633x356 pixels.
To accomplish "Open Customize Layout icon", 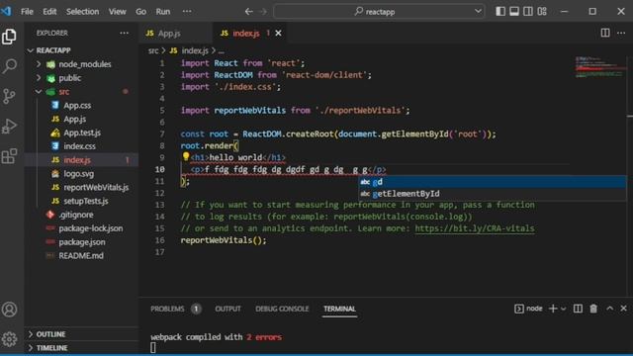I will point(542,11).
